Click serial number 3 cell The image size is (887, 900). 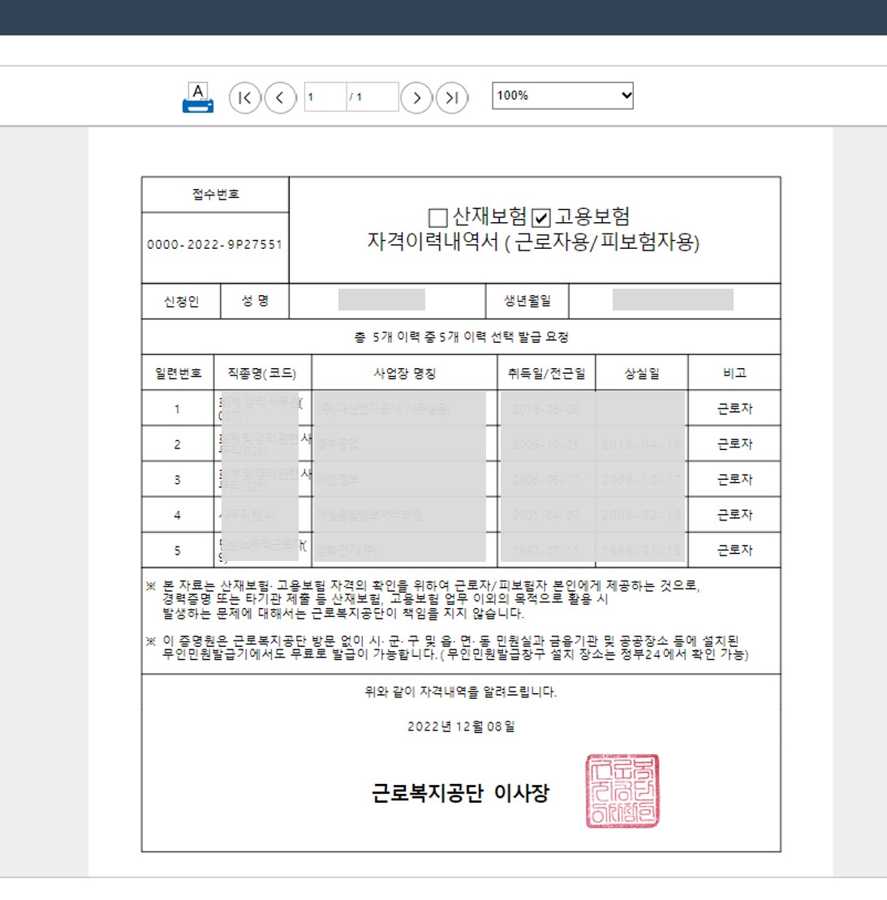(178, 480)
